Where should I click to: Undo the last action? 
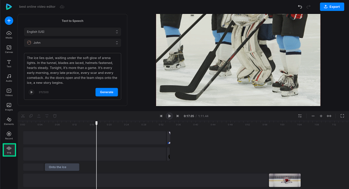click(300, 7)
